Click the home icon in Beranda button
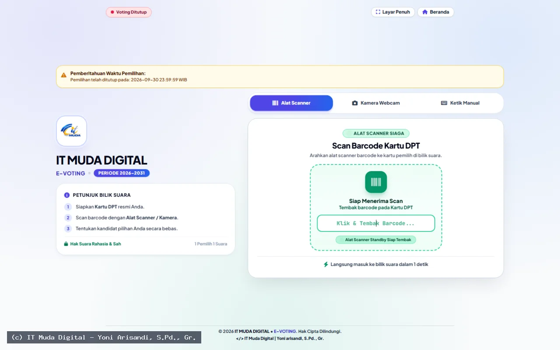 [425, 12]
